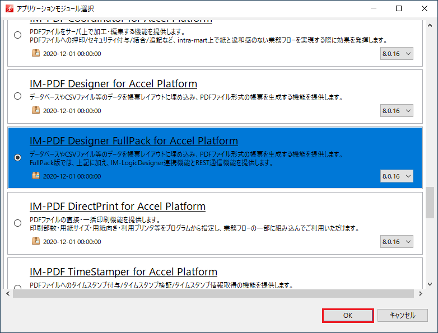
Task: Open IM-PDF Designer FullPack for Accel Platform link
Action: (134, 141)
